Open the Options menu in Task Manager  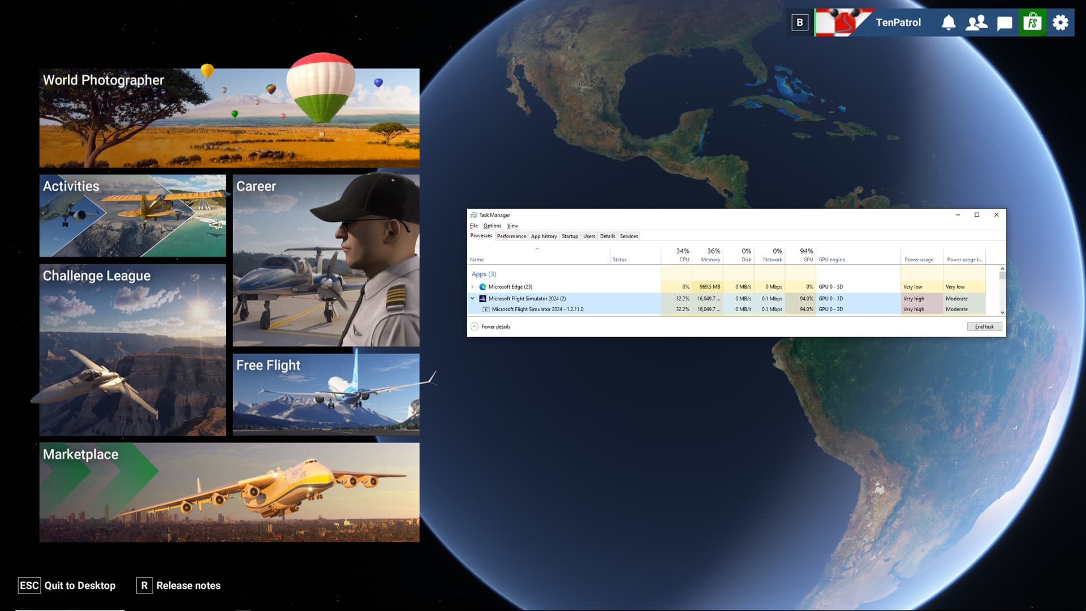[492, 226]
